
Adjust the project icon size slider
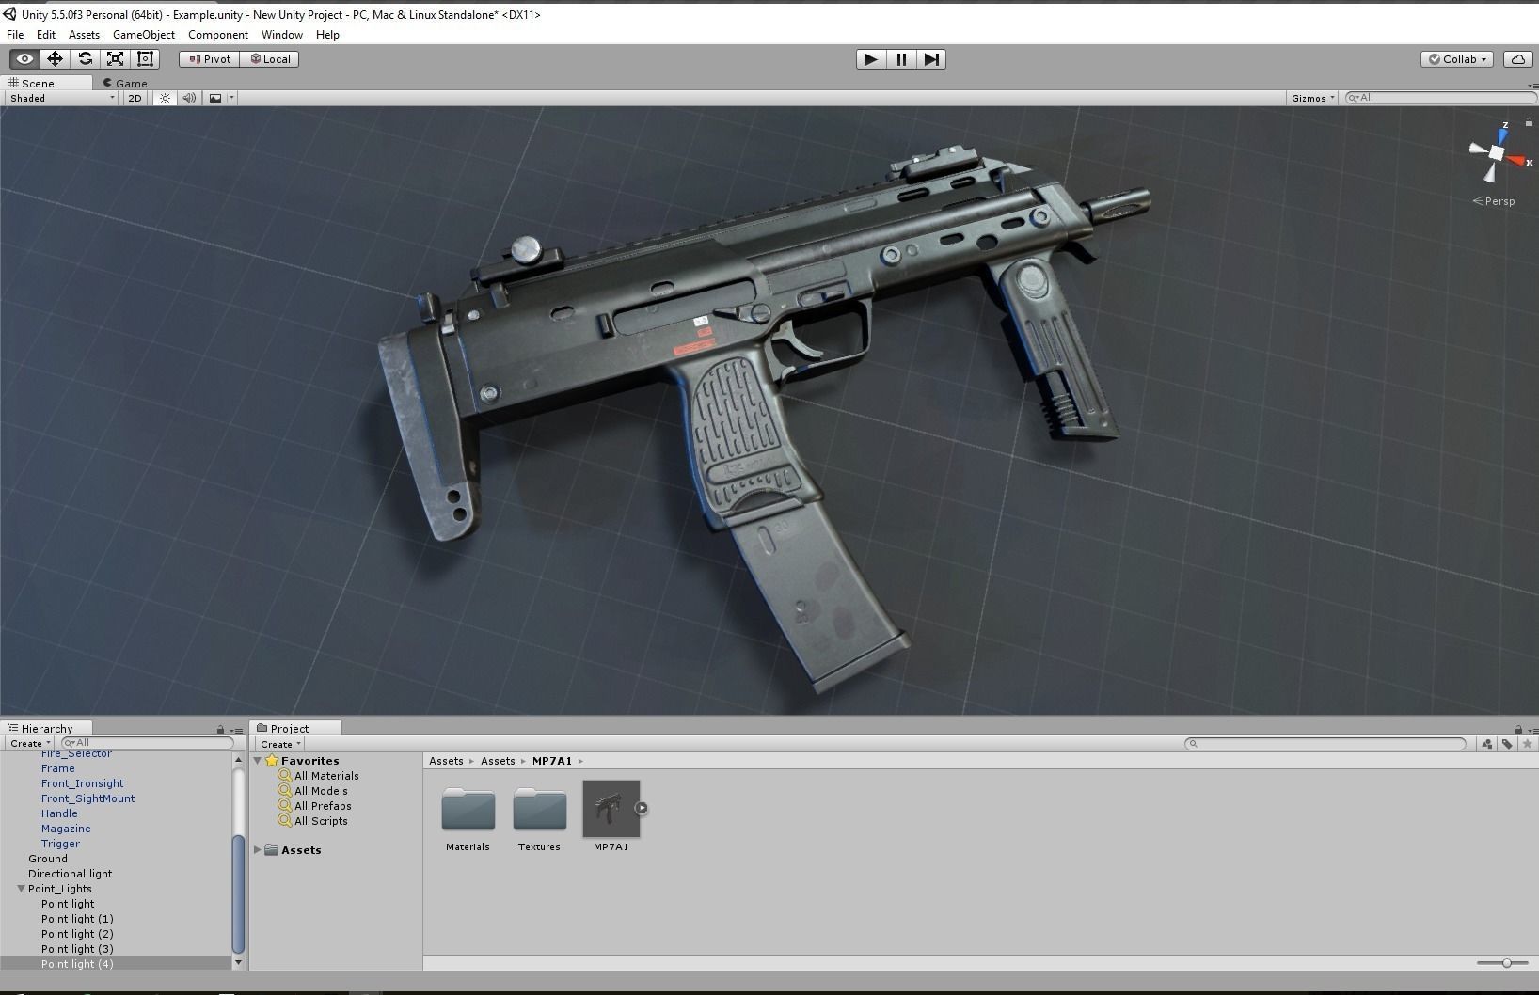[1501, 963]
